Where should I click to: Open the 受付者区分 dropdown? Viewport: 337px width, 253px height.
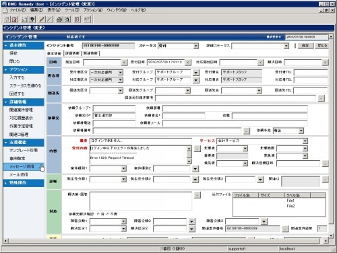coord(121,73)
